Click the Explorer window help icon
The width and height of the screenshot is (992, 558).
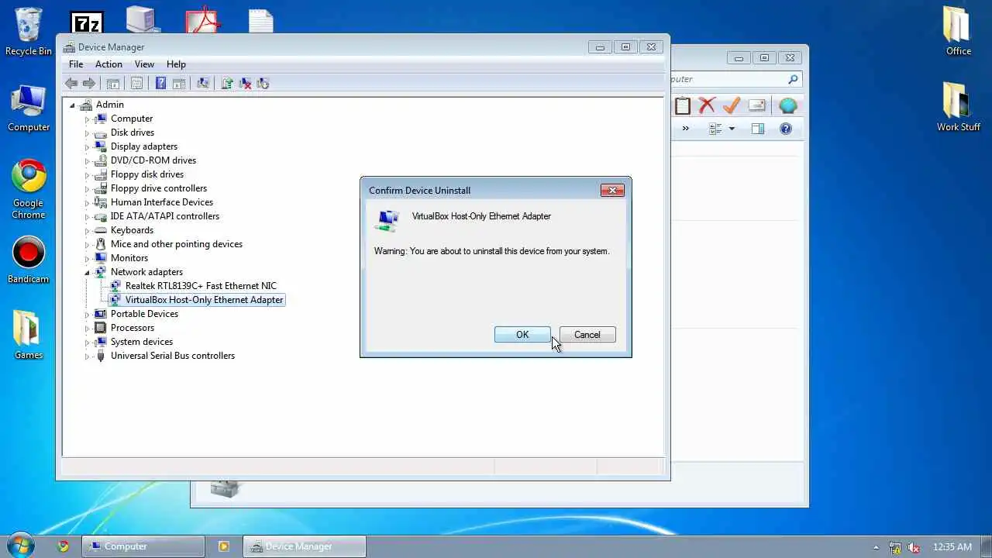click(x=786, y=129)
